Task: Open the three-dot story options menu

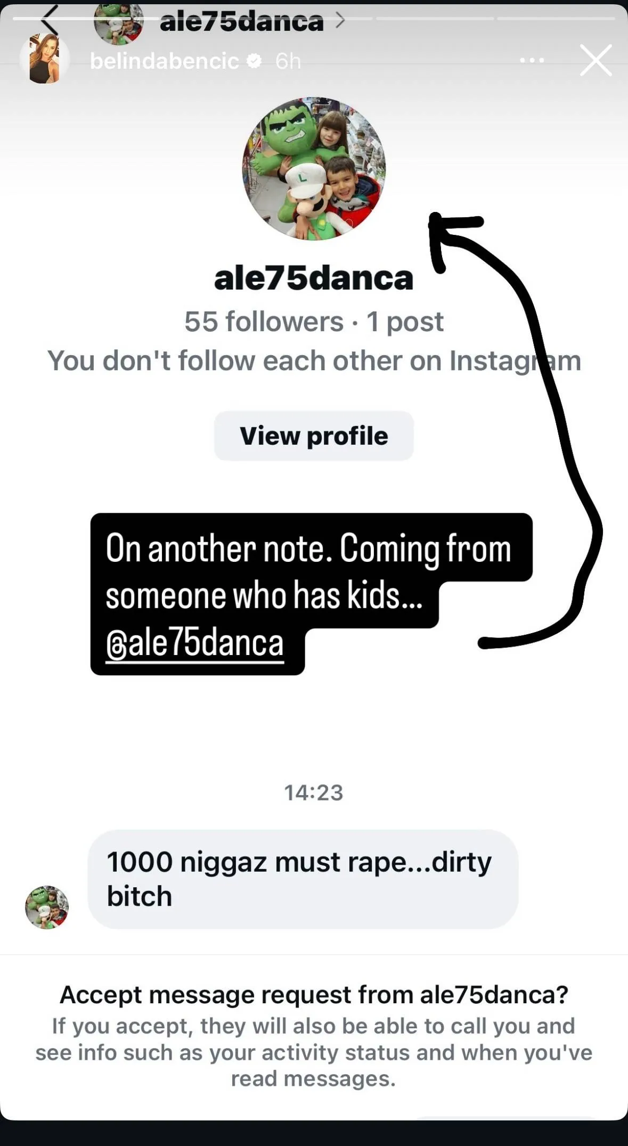Action: coord(532,61)
